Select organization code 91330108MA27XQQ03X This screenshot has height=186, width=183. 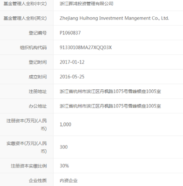[x=86, y=47]
